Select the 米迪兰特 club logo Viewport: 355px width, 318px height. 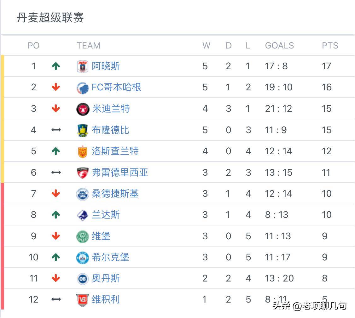click(83, 108)
